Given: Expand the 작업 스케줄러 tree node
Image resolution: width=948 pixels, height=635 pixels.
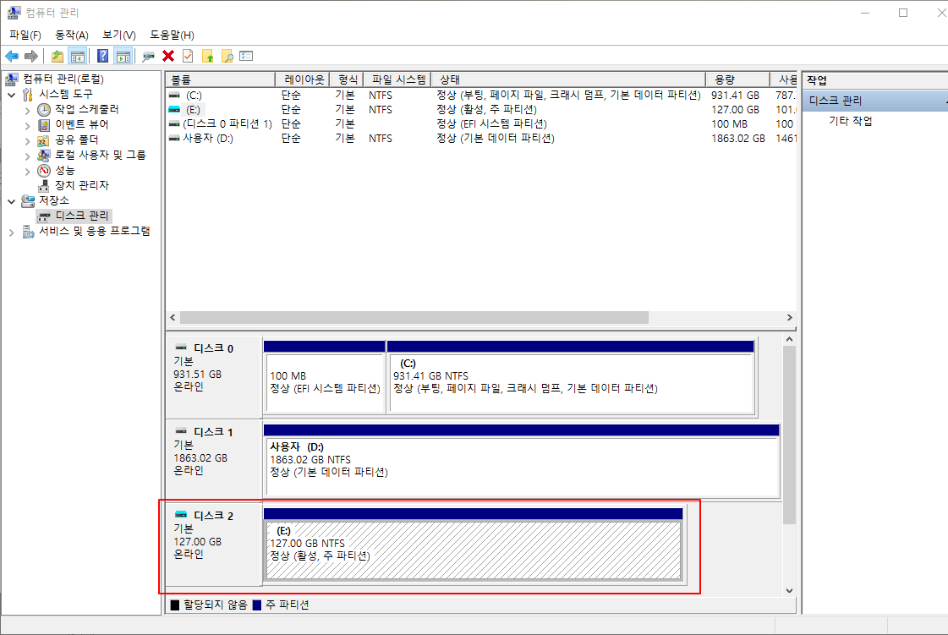Looking at the screenshot, I should (x=27, y=110).
